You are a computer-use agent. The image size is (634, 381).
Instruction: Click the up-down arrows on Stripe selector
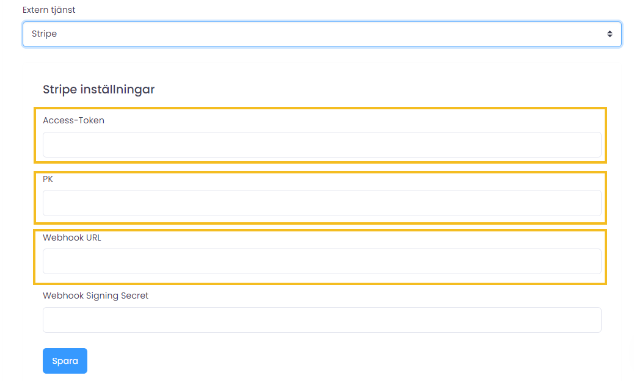[609, 34]
